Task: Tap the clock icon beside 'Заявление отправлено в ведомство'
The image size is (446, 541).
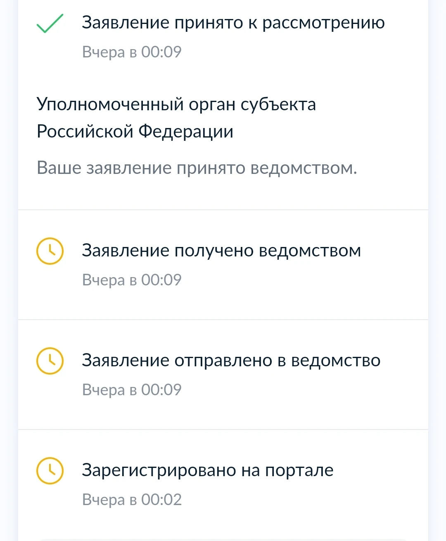Action: coord(50,361)
